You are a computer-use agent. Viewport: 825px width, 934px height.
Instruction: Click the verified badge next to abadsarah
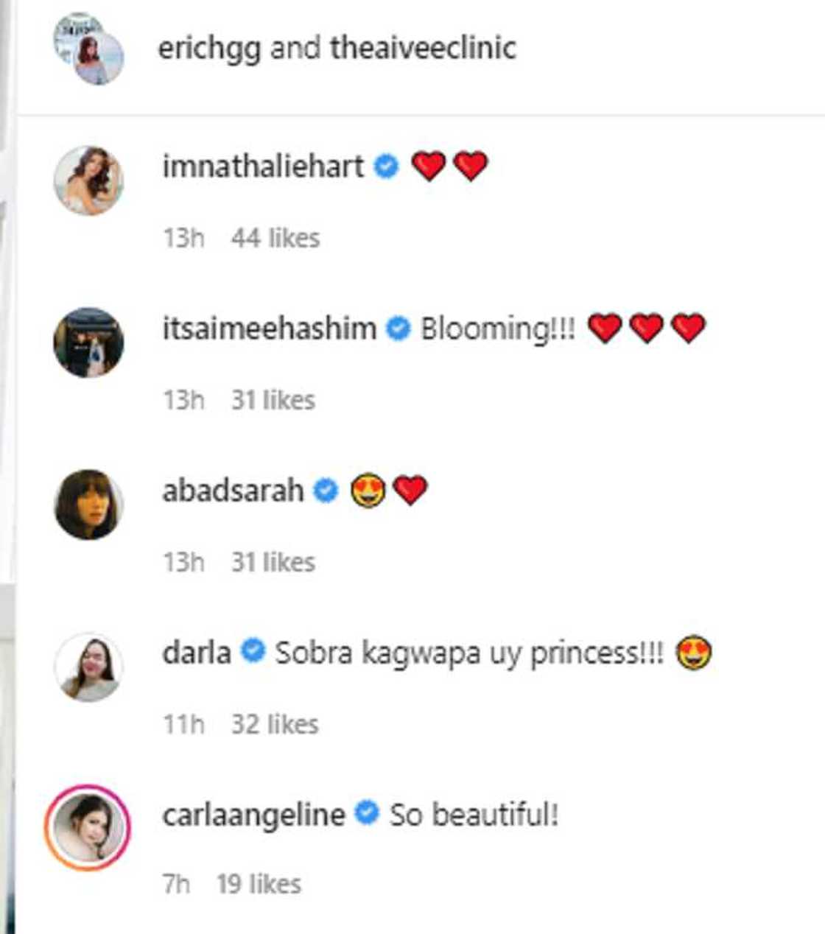point(325,491)
